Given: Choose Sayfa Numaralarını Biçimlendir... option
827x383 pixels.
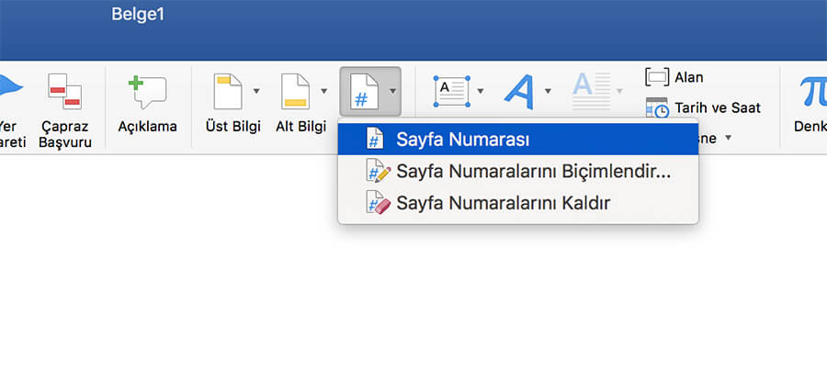Looking at the screenshot, I should 518,171.
